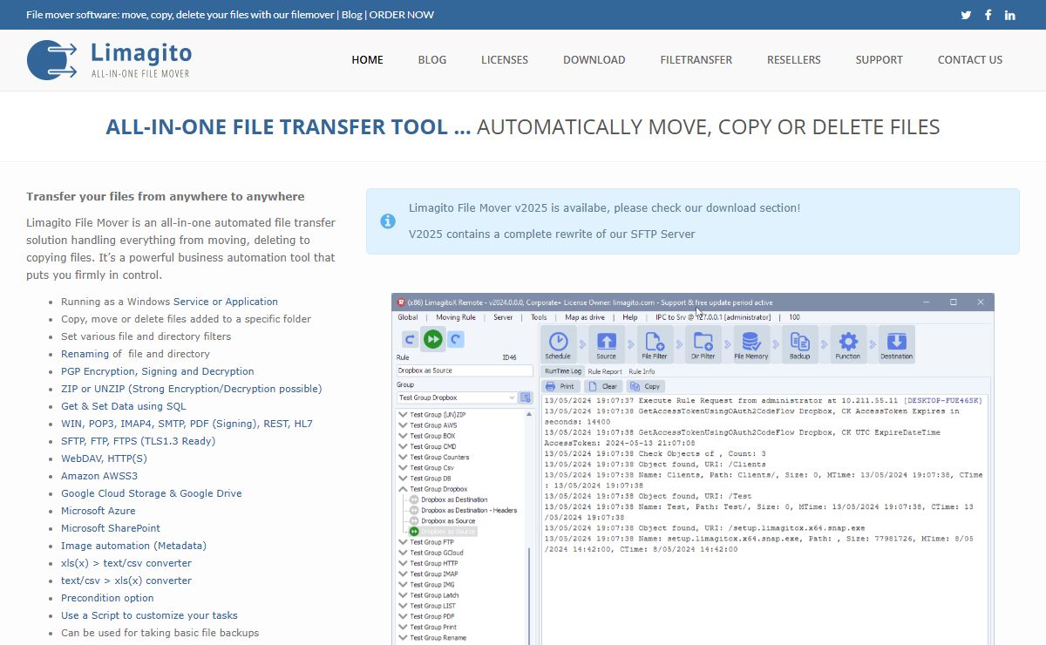Open the Map as drive menu
Viewport: 1046px width, 645px height.
point(585,317)
